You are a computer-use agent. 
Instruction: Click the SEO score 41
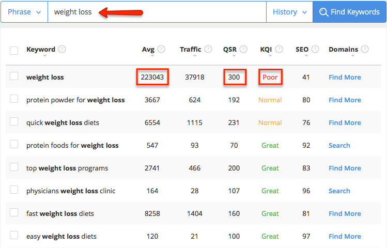(306, 77)
